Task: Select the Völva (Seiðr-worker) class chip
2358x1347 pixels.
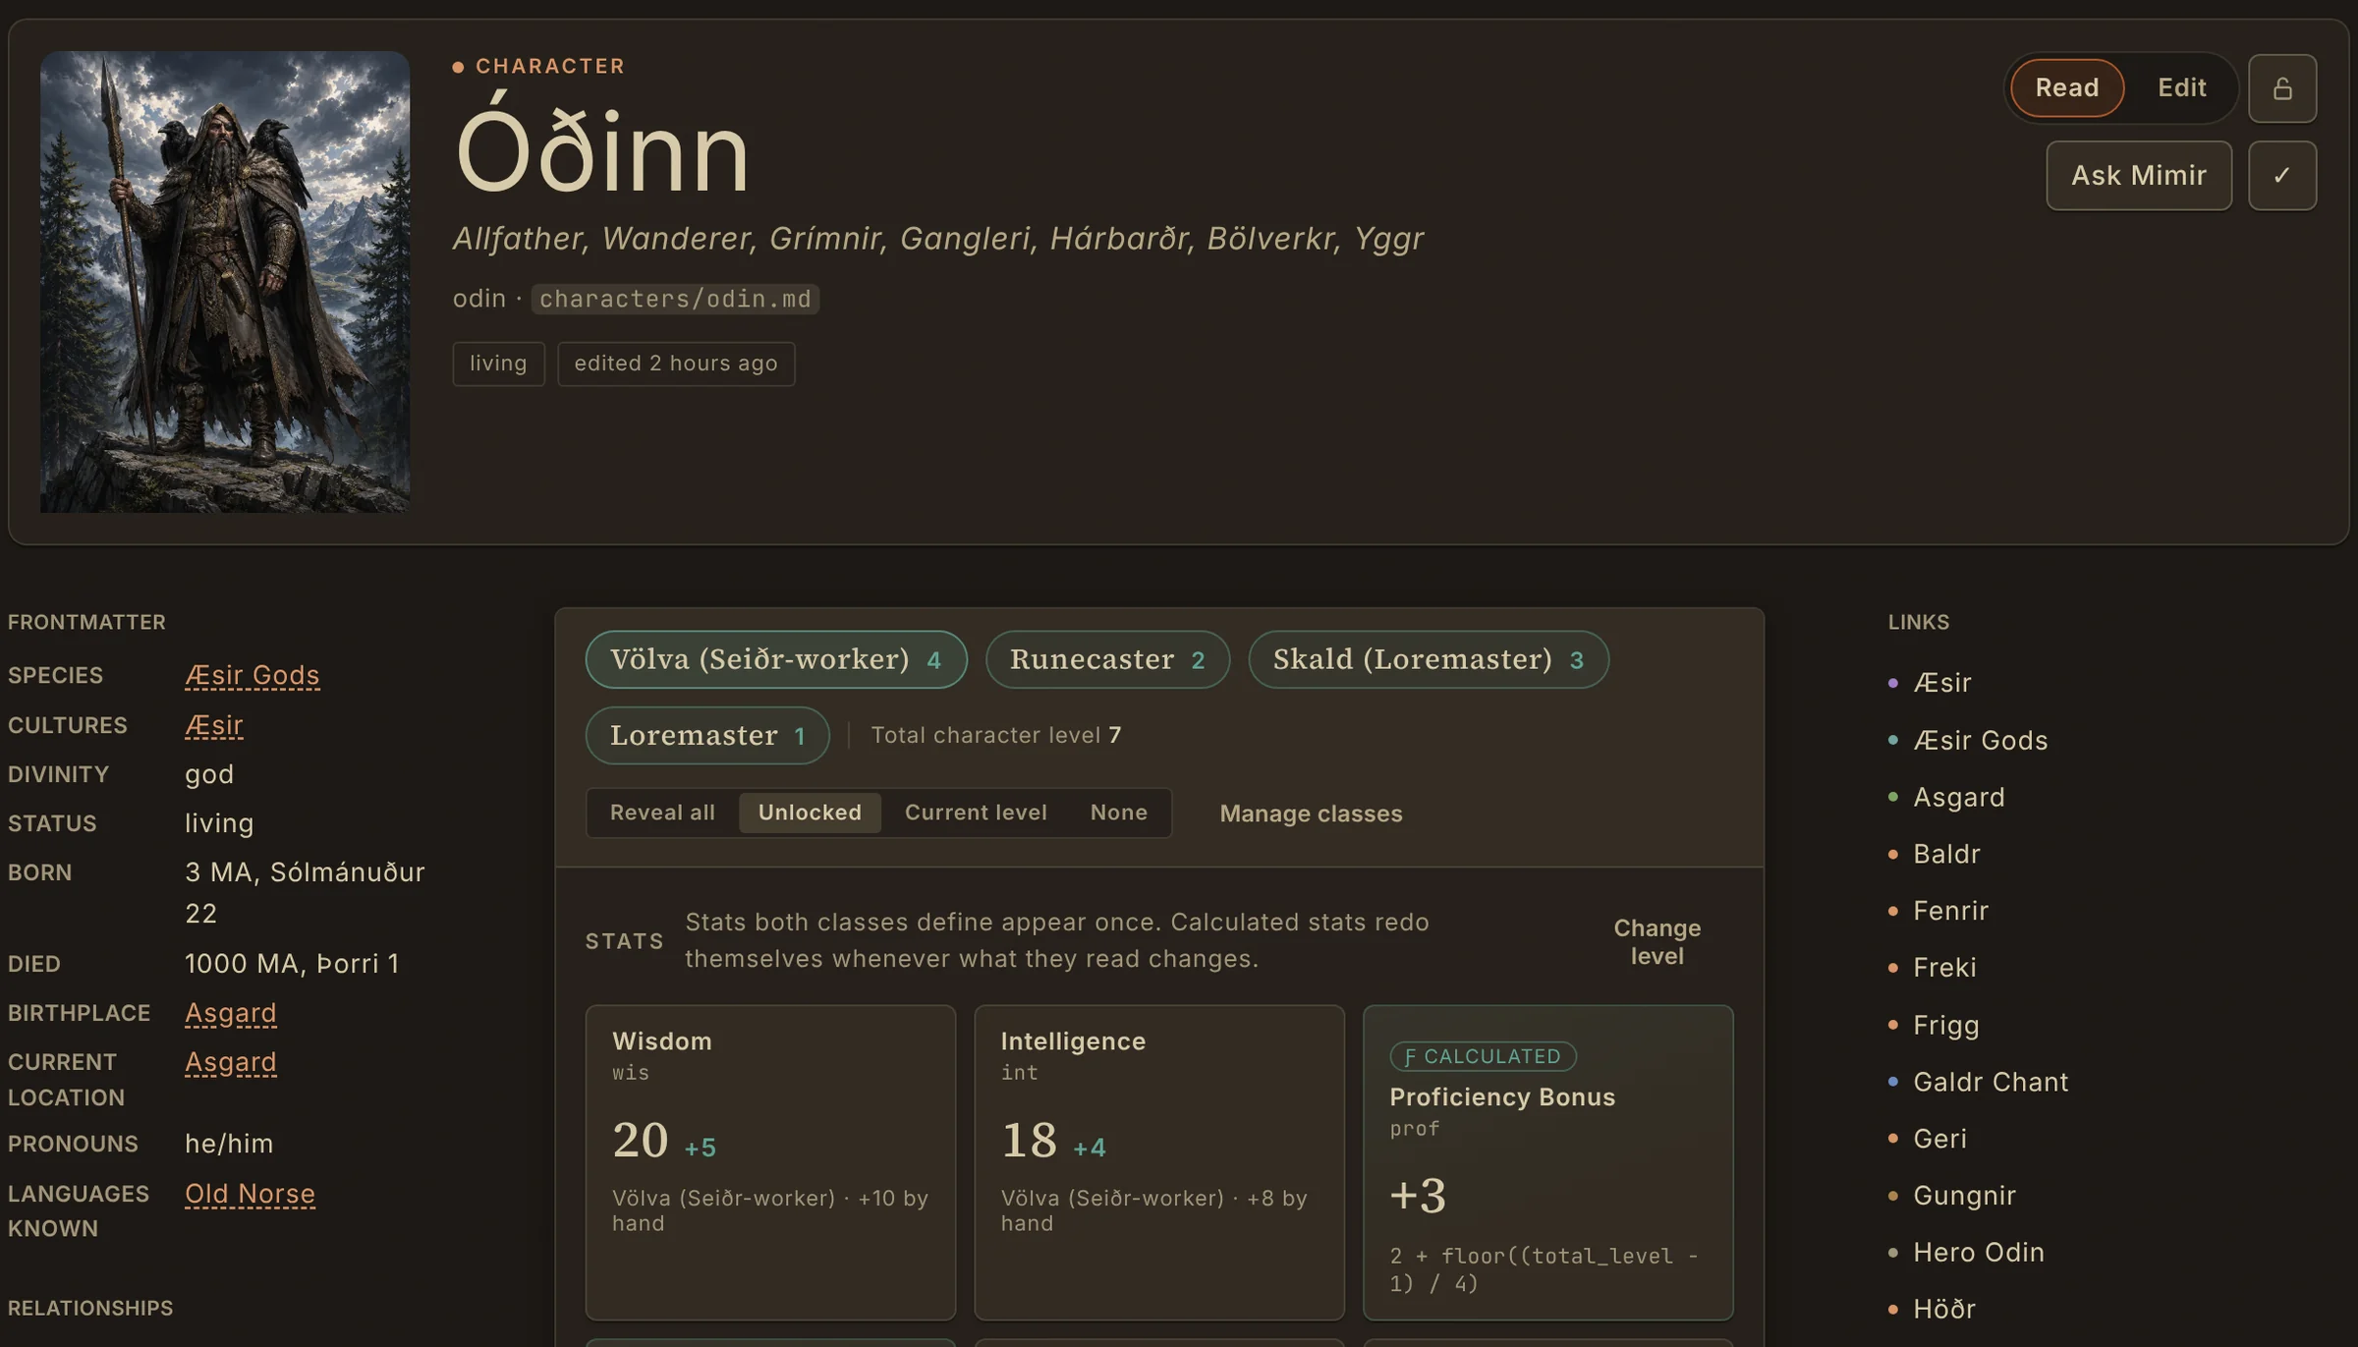Action: [x=776, y=659]
